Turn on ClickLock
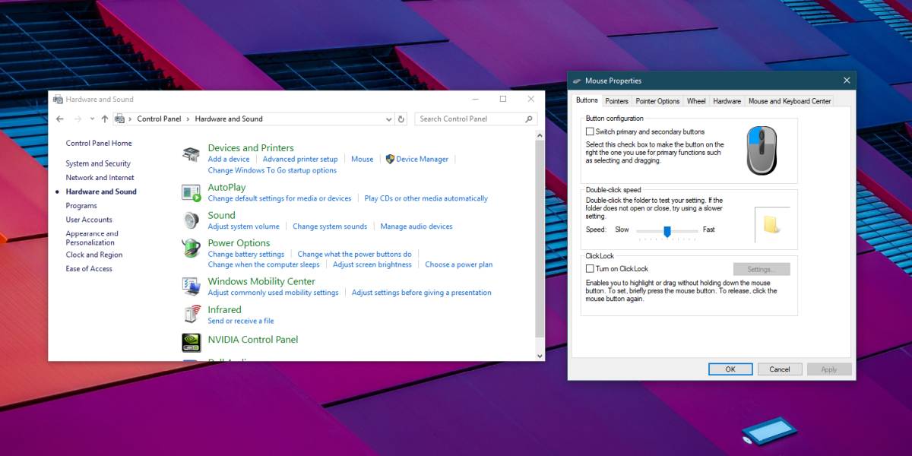 coord(590,268)
